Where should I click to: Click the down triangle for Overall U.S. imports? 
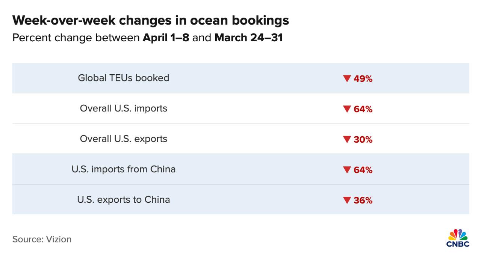[346, 109]
